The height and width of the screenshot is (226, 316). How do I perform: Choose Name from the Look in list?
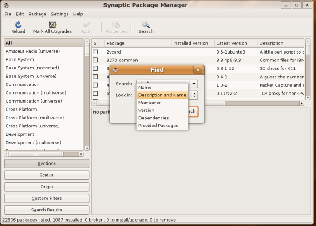(x=162, y=88)
